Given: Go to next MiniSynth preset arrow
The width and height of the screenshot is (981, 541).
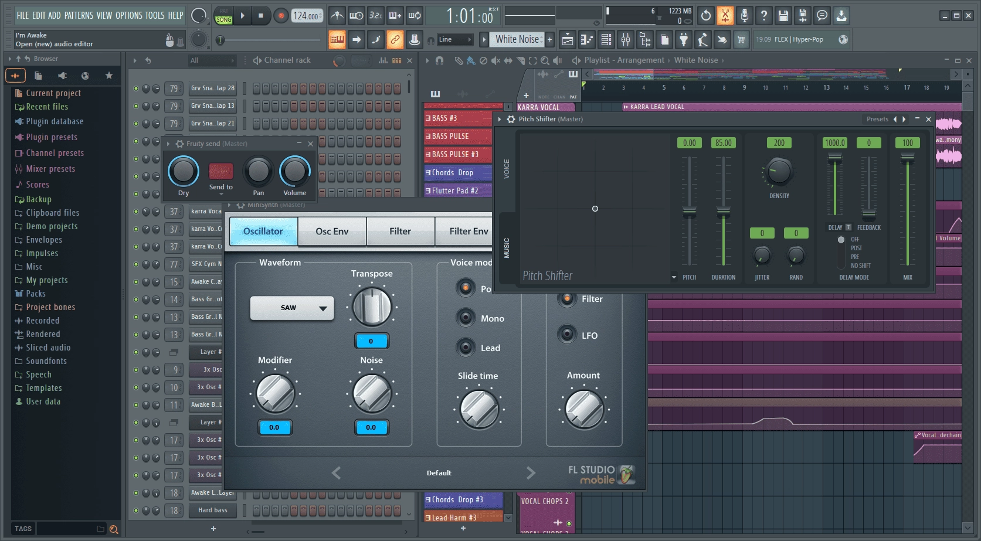Looking at the screenshot, I should click(x=531, y=473).
